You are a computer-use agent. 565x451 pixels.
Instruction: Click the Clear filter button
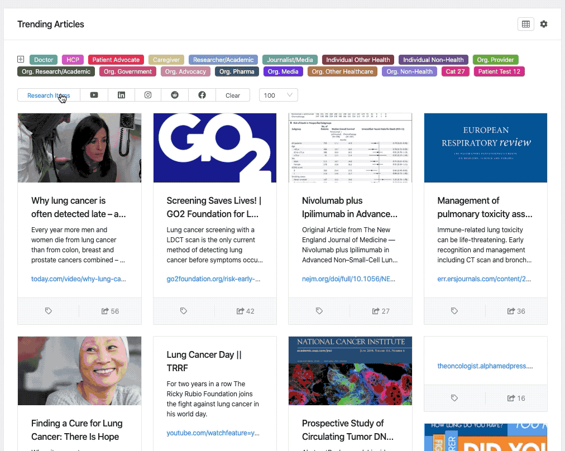coord(233,95)
